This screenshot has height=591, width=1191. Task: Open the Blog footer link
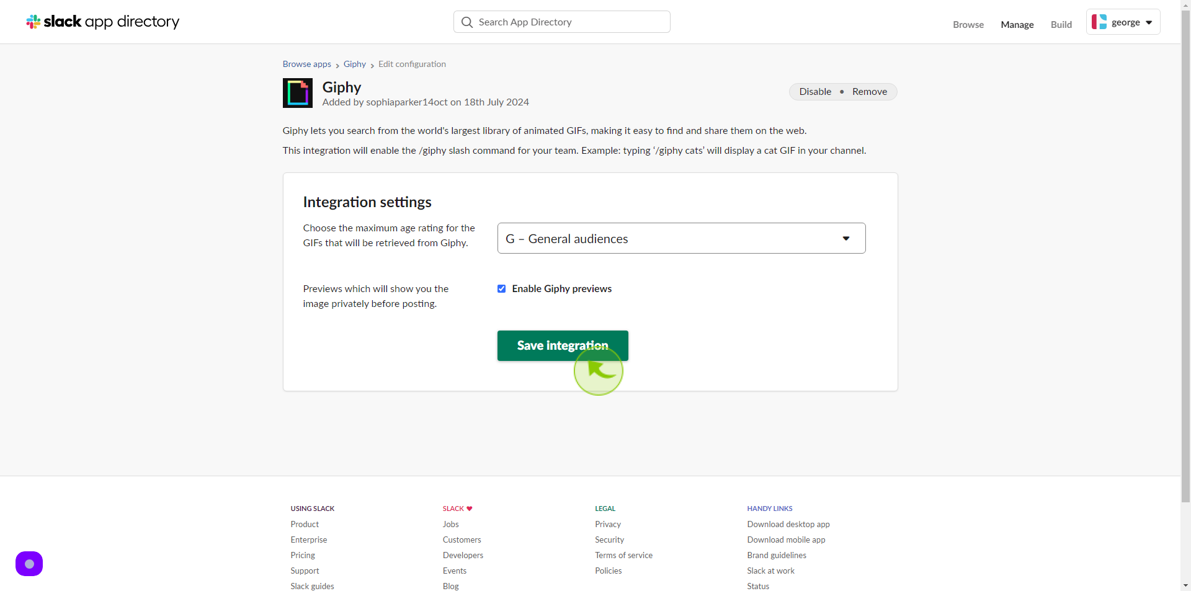(451, 586)
